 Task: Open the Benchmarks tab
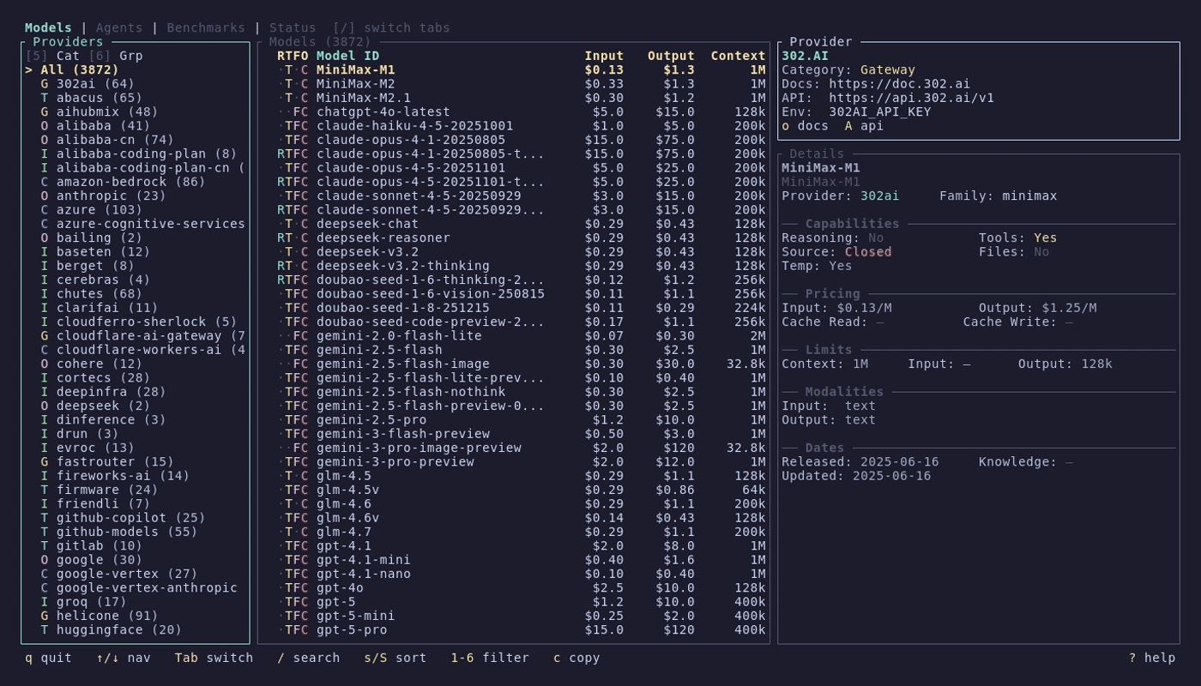pyautogui.click(x=206, y=27)
